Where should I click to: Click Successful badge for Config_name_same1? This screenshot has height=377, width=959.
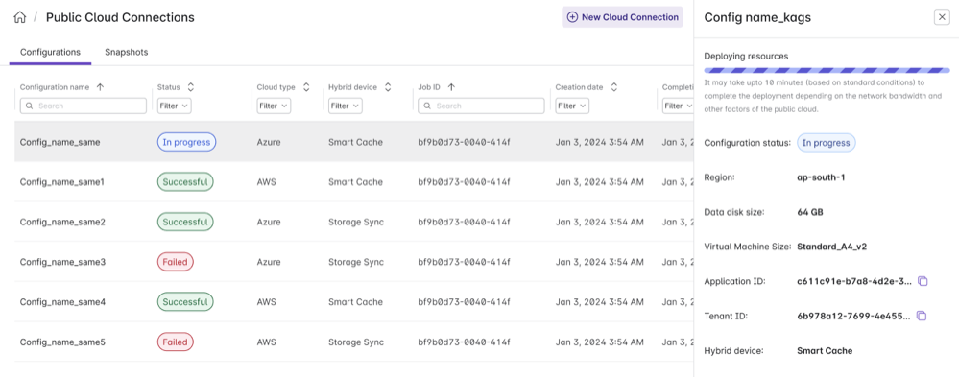point(185,182)
